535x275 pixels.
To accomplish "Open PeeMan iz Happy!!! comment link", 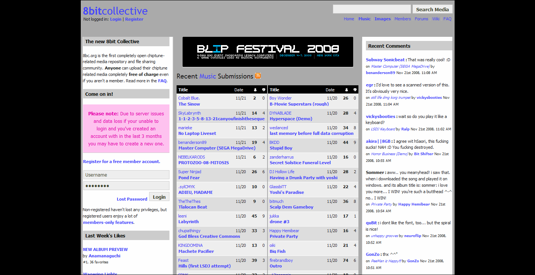I will click(x=386, y=261).
